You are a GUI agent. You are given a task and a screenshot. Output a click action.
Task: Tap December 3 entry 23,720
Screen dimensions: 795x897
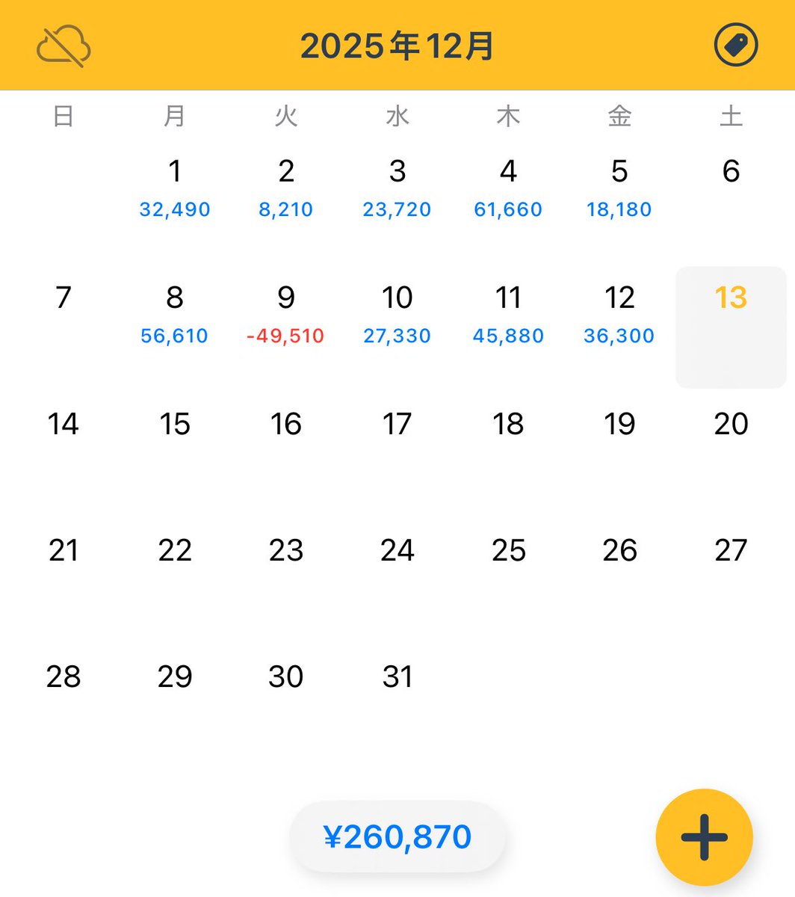point(397,187)
